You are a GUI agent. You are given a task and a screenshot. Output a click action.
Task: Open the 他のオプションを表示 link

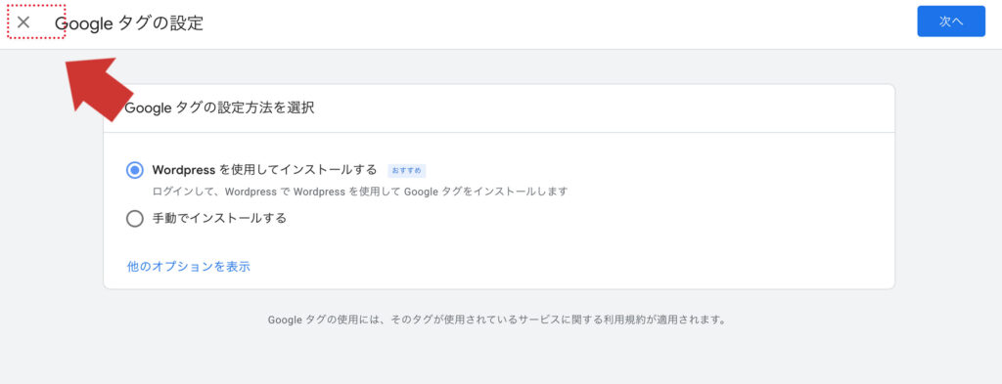189,267
